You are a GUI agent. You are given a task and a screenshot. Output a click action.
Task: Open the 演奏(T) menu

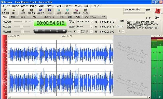tap(70, 6)
